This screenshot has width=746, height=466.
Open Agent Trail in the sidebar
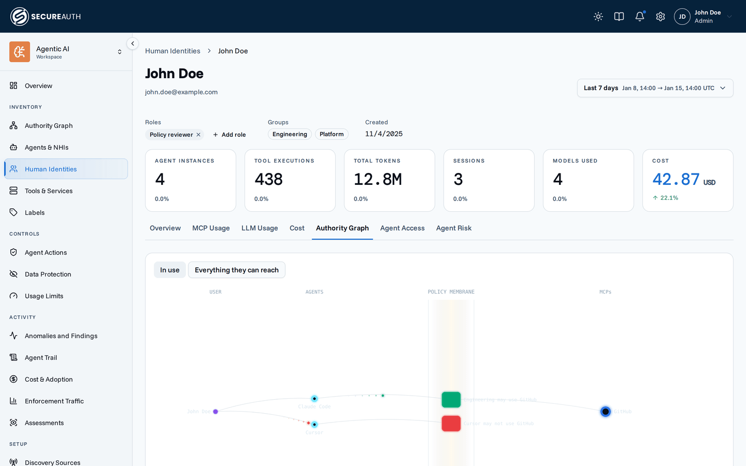(66, 357)
